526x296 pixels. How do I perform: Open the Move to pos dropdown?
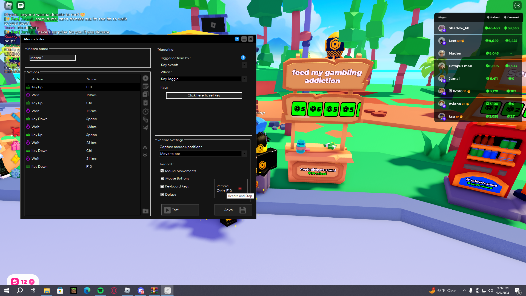244,154
